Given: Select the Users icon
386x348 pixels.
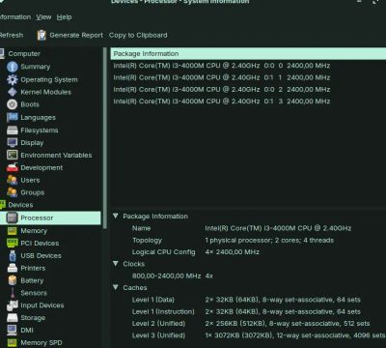Looking at the screenshot, I should (x=13, y=180).
